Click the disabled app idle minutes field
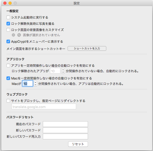Viewport: 153px width, 151px height. tap(55, 71)
